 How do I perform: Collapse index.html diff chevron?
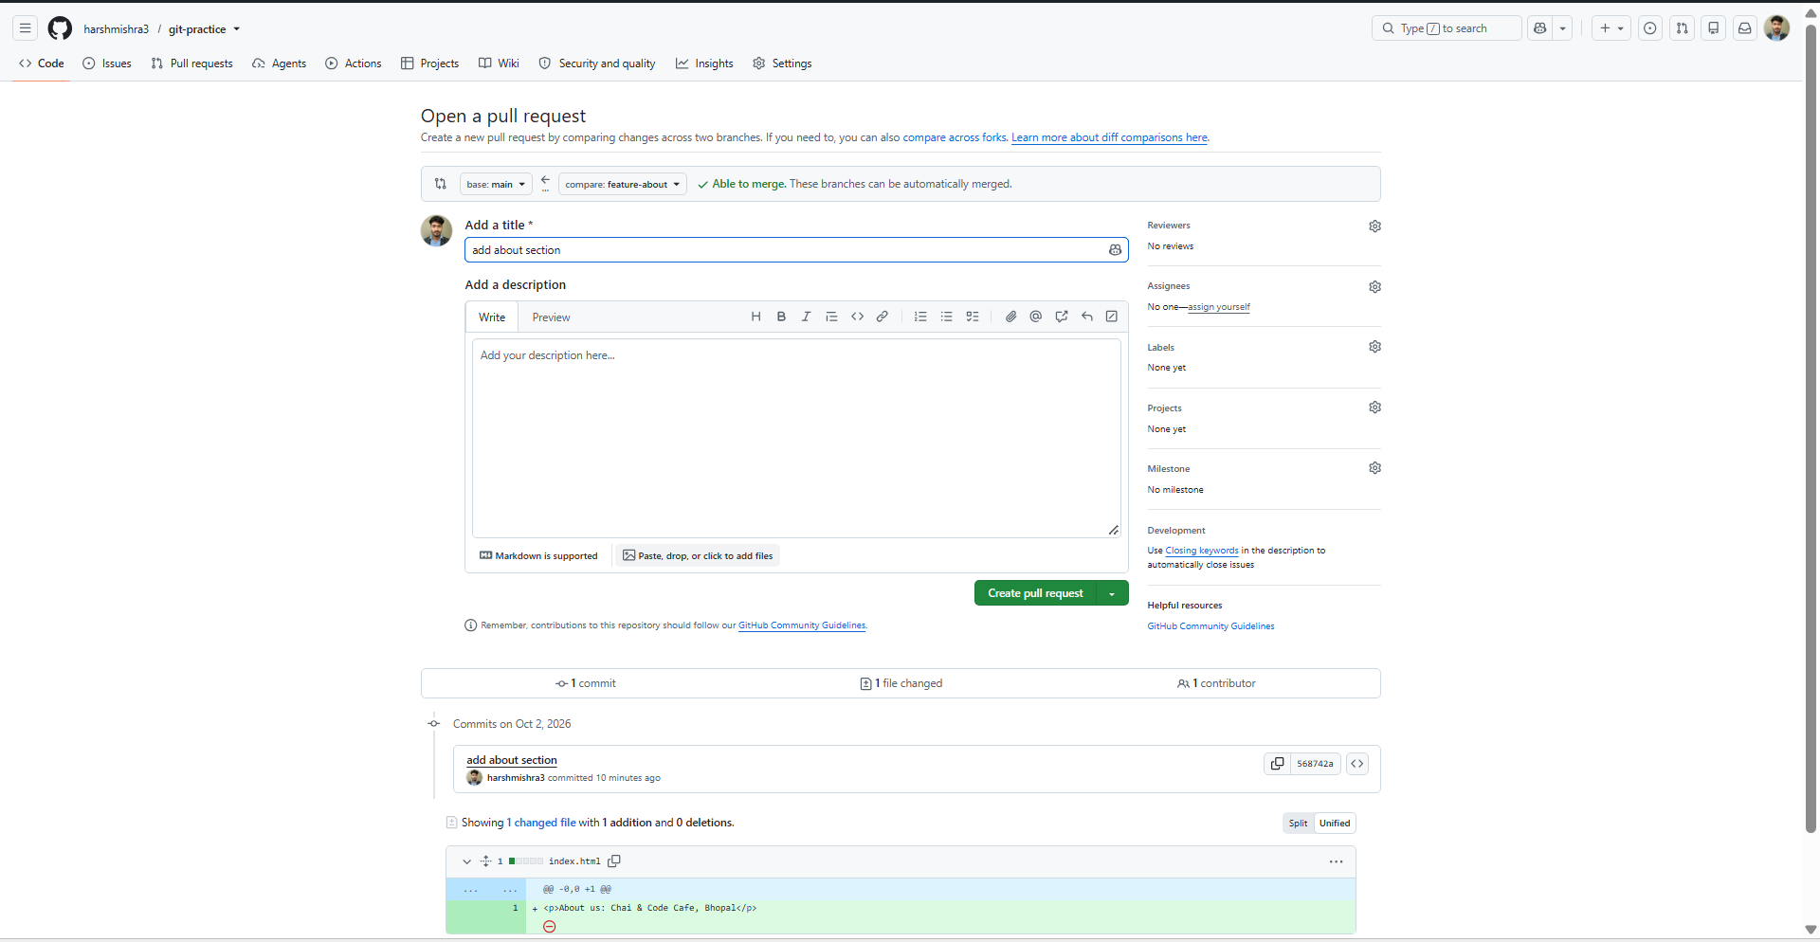tap(466, 861)
